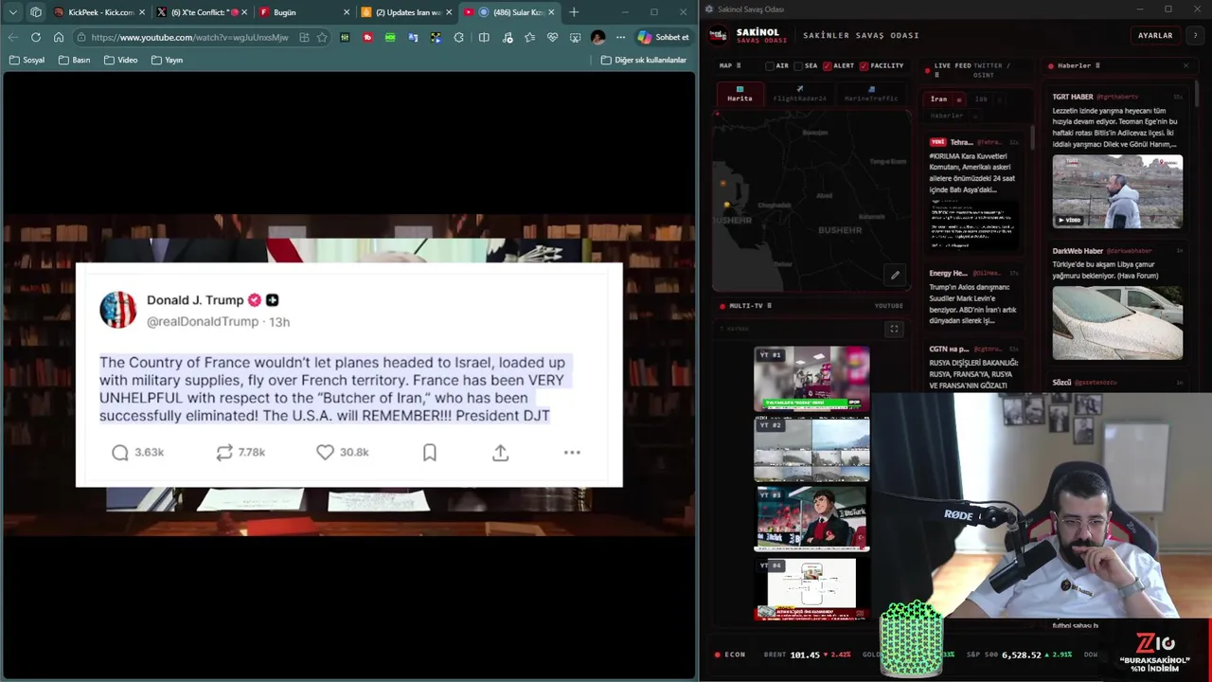Select the MarineTraffic tab
This screenshot has width=1212, height=682.
(x=871, y=94)
